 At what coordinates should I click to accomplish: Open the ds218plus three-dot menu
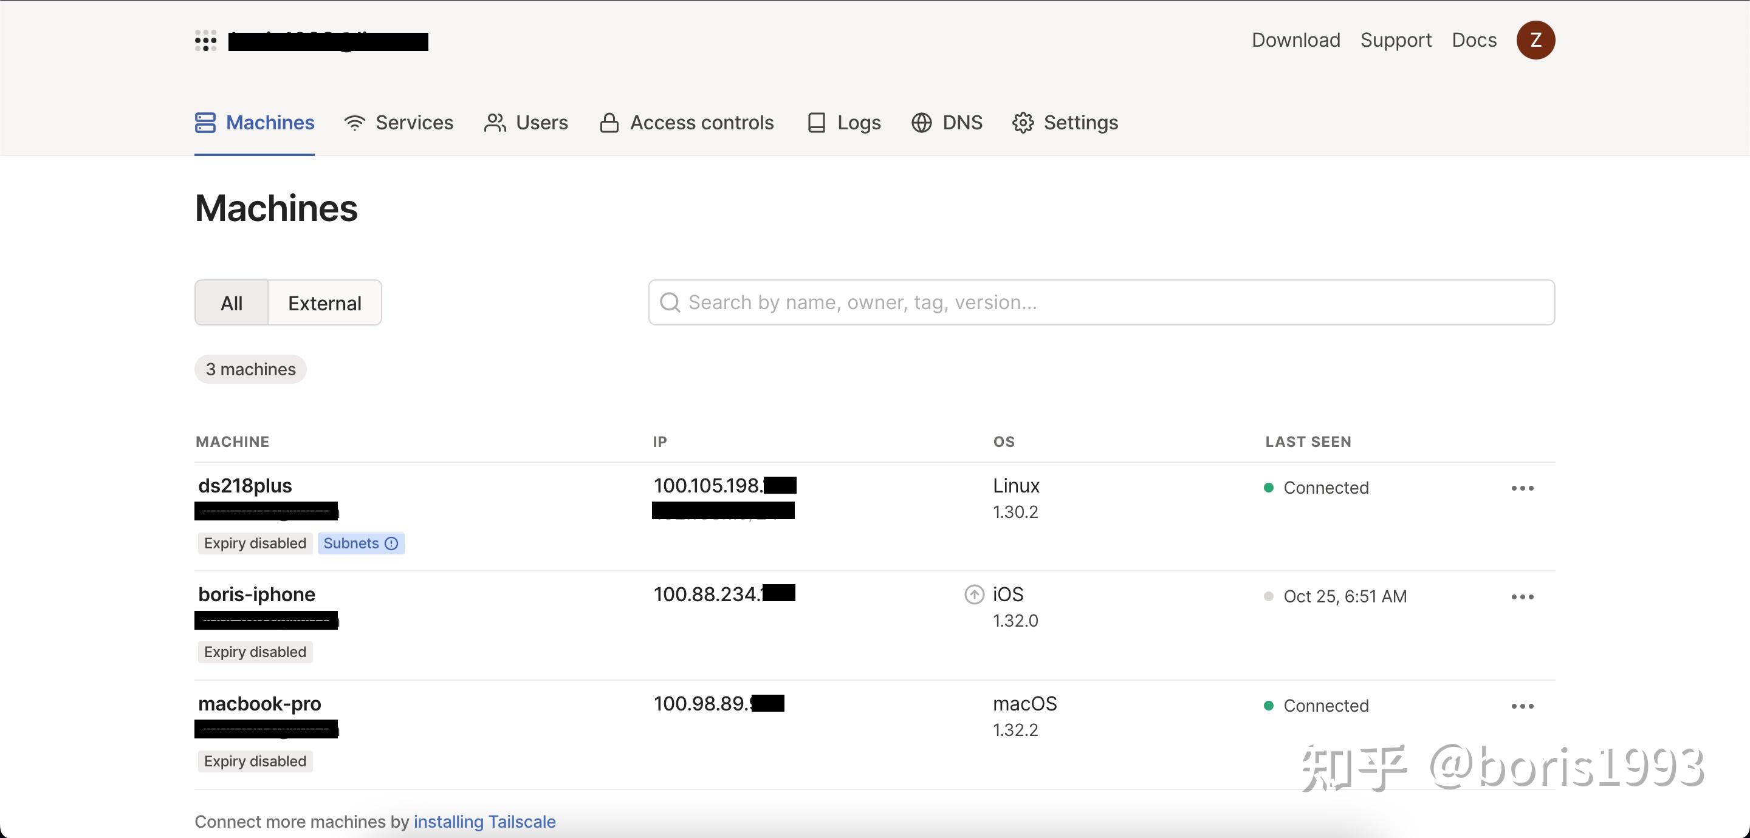click(x=1522, y=488)
